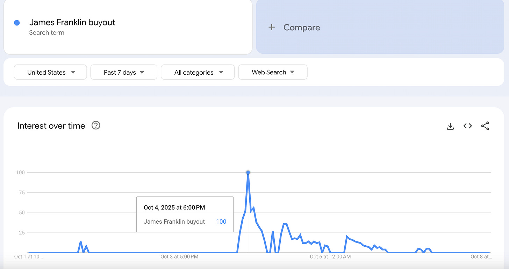The height and width of the screenshot is (269, 509).
Task: Click the y-axis label 100
Action: (x=20, y=172)
